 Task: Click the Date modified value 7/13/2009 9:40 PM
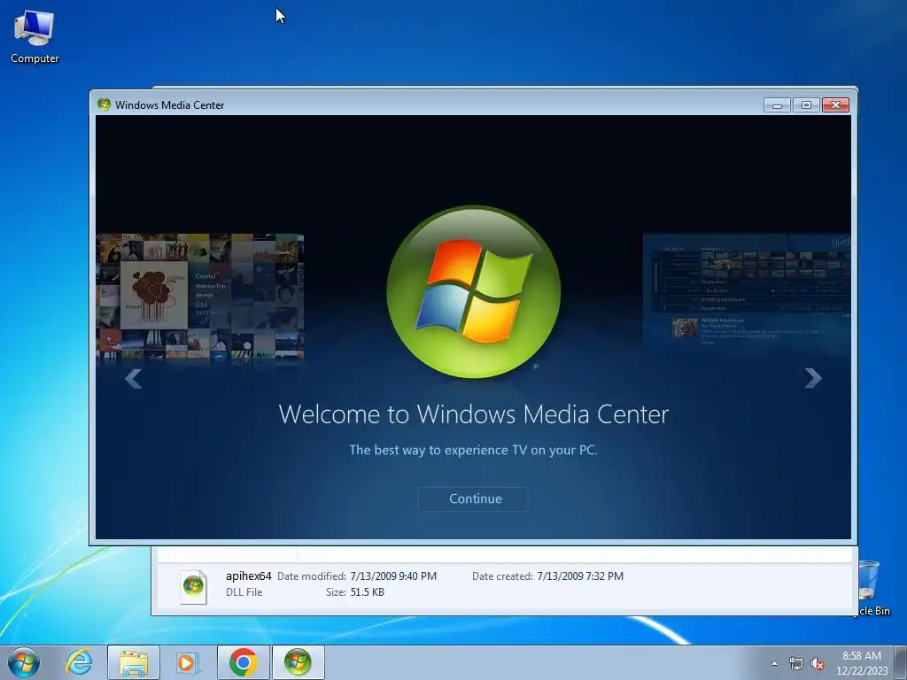(x=393, y=576)
